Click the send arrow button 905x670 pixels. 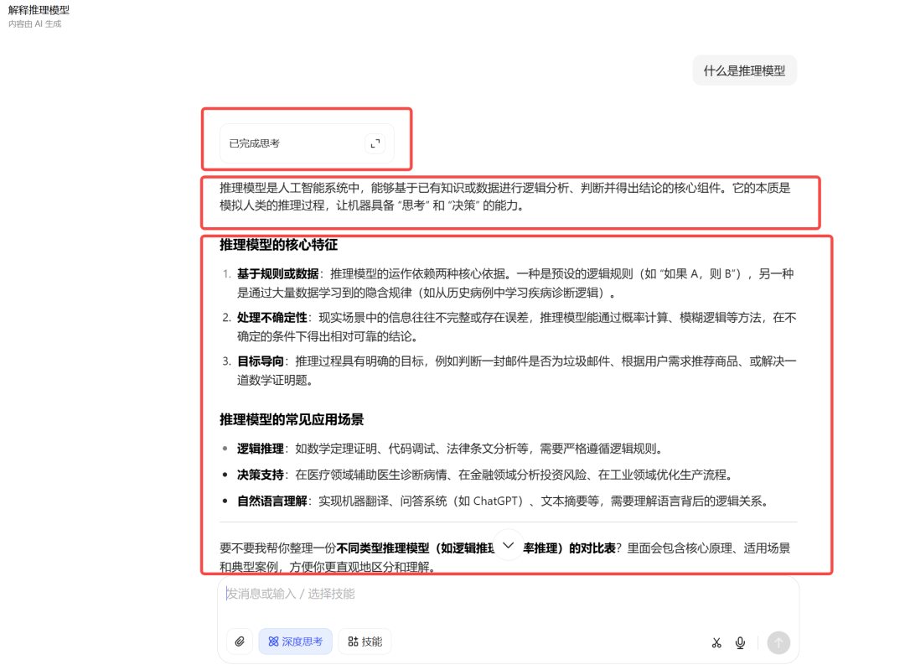[x=778, y=642]
